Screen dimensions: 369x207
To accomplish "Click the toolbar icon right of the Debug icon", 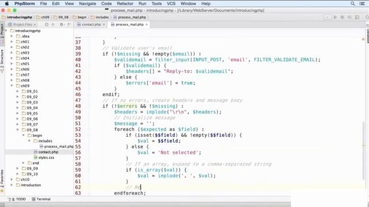I will [x=350, y=17].
